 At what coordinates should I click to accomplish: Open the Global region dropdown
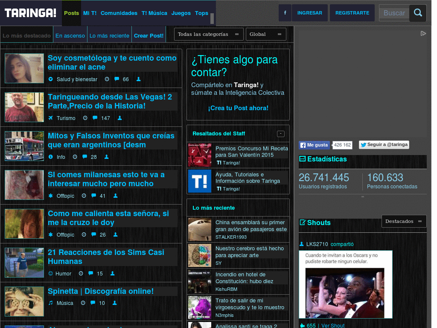(266, 34)
